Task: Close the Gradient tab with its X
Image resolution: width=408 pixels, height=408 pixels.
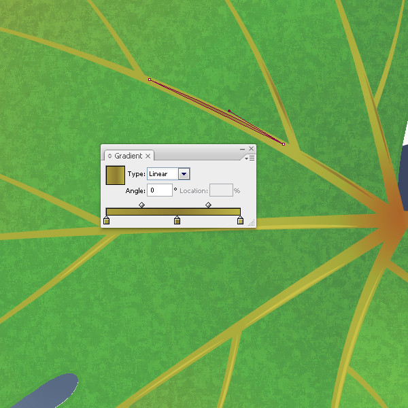Action: point(148,156)
